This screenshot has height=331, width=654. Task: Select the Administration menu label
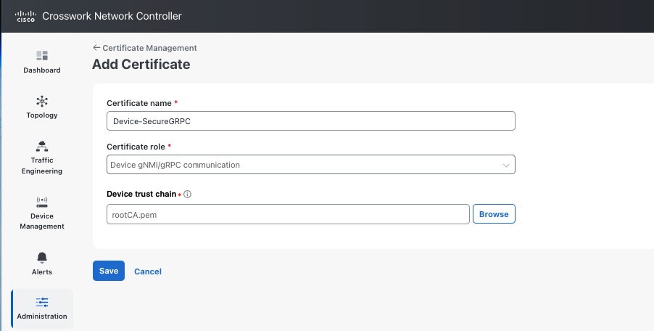pyautogui.click(x=42, y=316)
